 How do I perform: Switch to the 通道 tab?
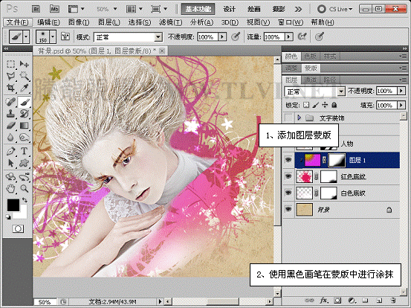pos(311,80)
